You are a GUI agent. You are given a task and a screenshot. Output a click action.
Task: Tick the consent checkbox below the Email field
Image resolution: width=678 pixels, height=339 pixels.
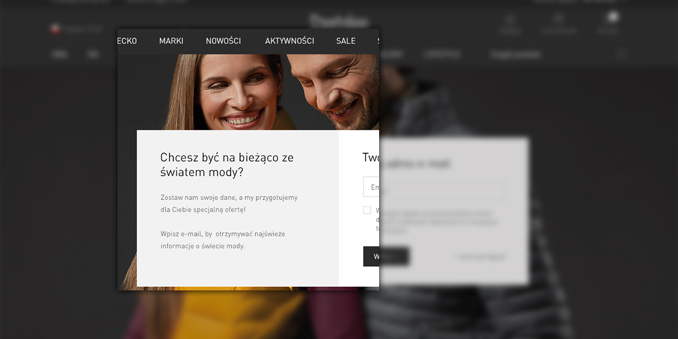click(x=367, y=210)
